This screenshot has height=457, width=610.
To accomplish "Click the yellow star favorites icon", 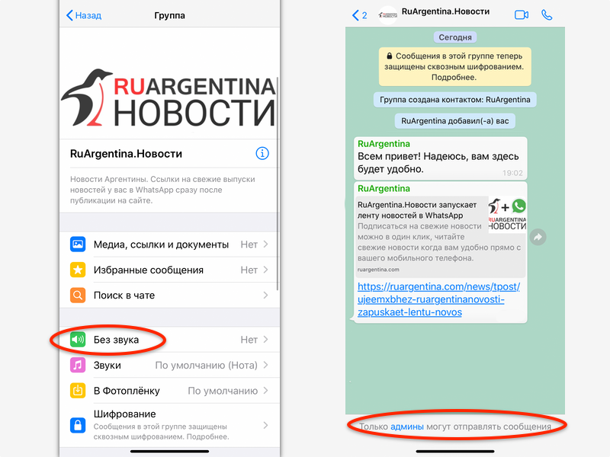I will pyautogui.click(x=78, y=270).
